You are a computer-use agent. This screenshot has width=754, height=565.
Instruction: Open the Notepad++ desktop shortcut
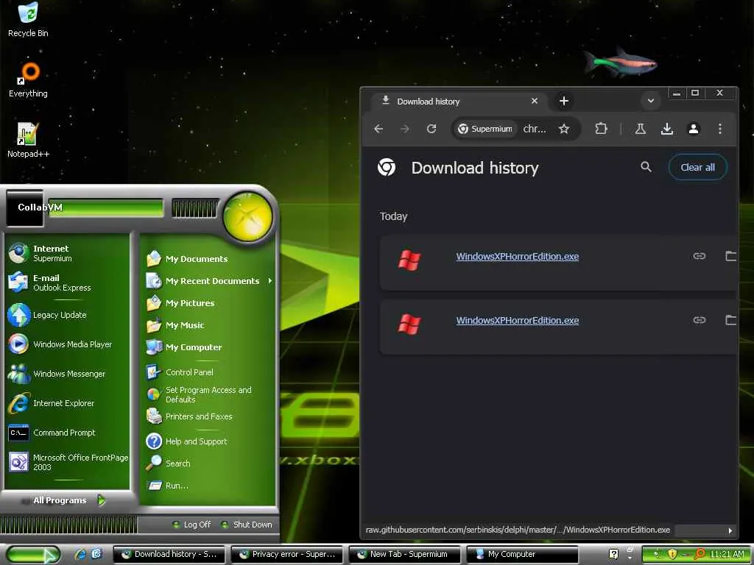pos(28,141)
